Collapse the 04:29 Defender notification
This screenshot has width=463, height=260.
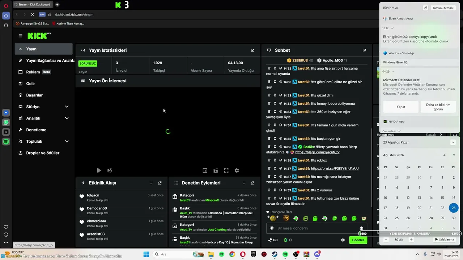point(393,71)
